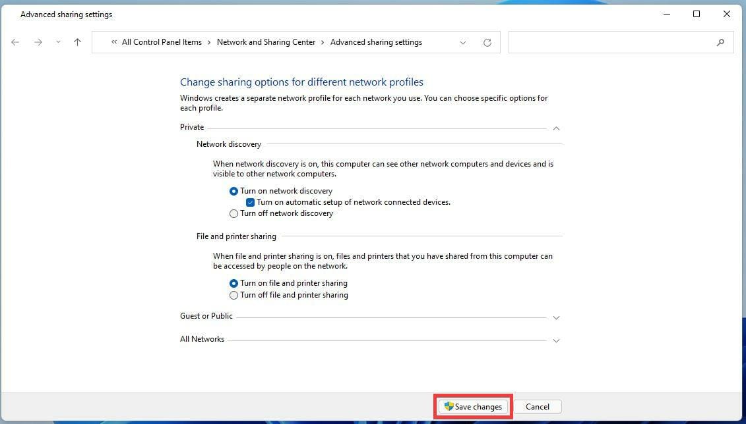Image resolution: width=746 pixels, height=424 pixels.
Task: Expand the Guest or Public section
Action: [x=556, y=317]
